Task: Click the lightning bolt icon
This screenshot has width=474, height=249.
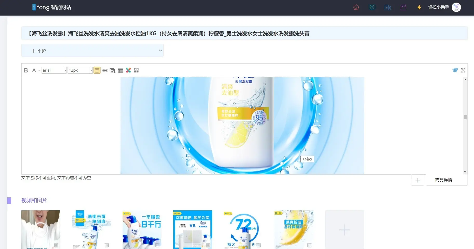Action: [419, 8]
